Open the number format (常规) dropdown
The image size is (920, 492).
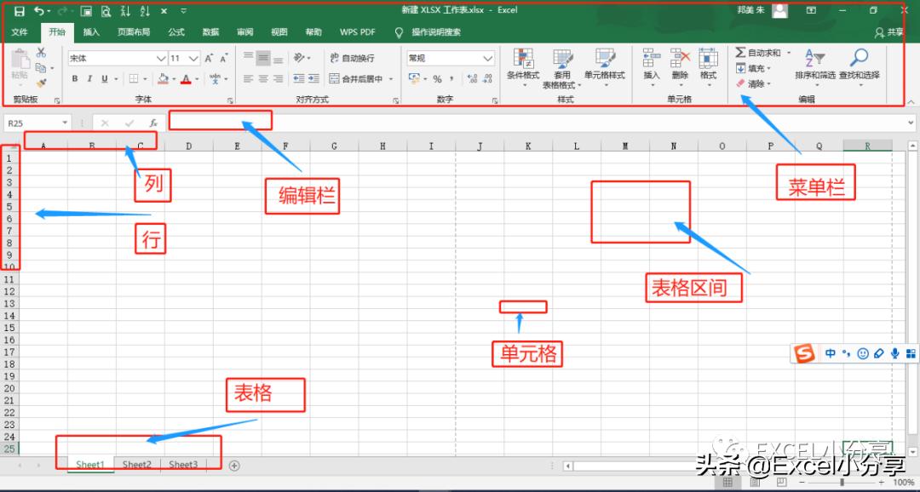pos(487,58)
